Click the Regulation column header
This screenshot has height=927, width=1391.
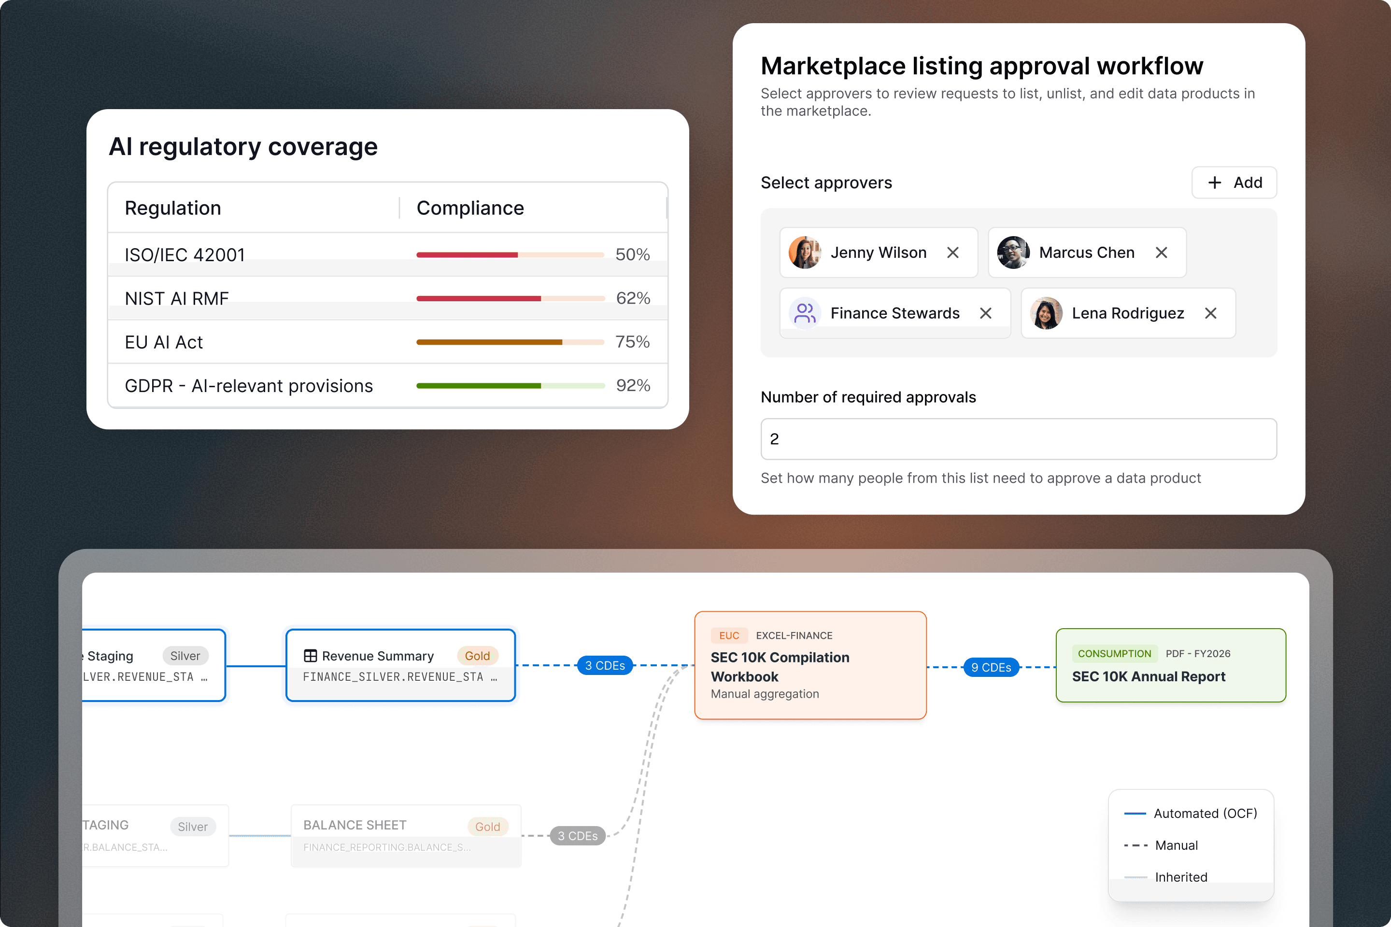tap(173, 208)
